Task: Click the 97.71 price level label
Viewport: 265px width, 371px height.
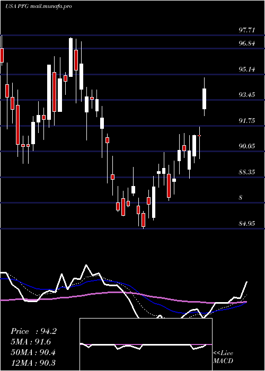Action: point(247,30)
